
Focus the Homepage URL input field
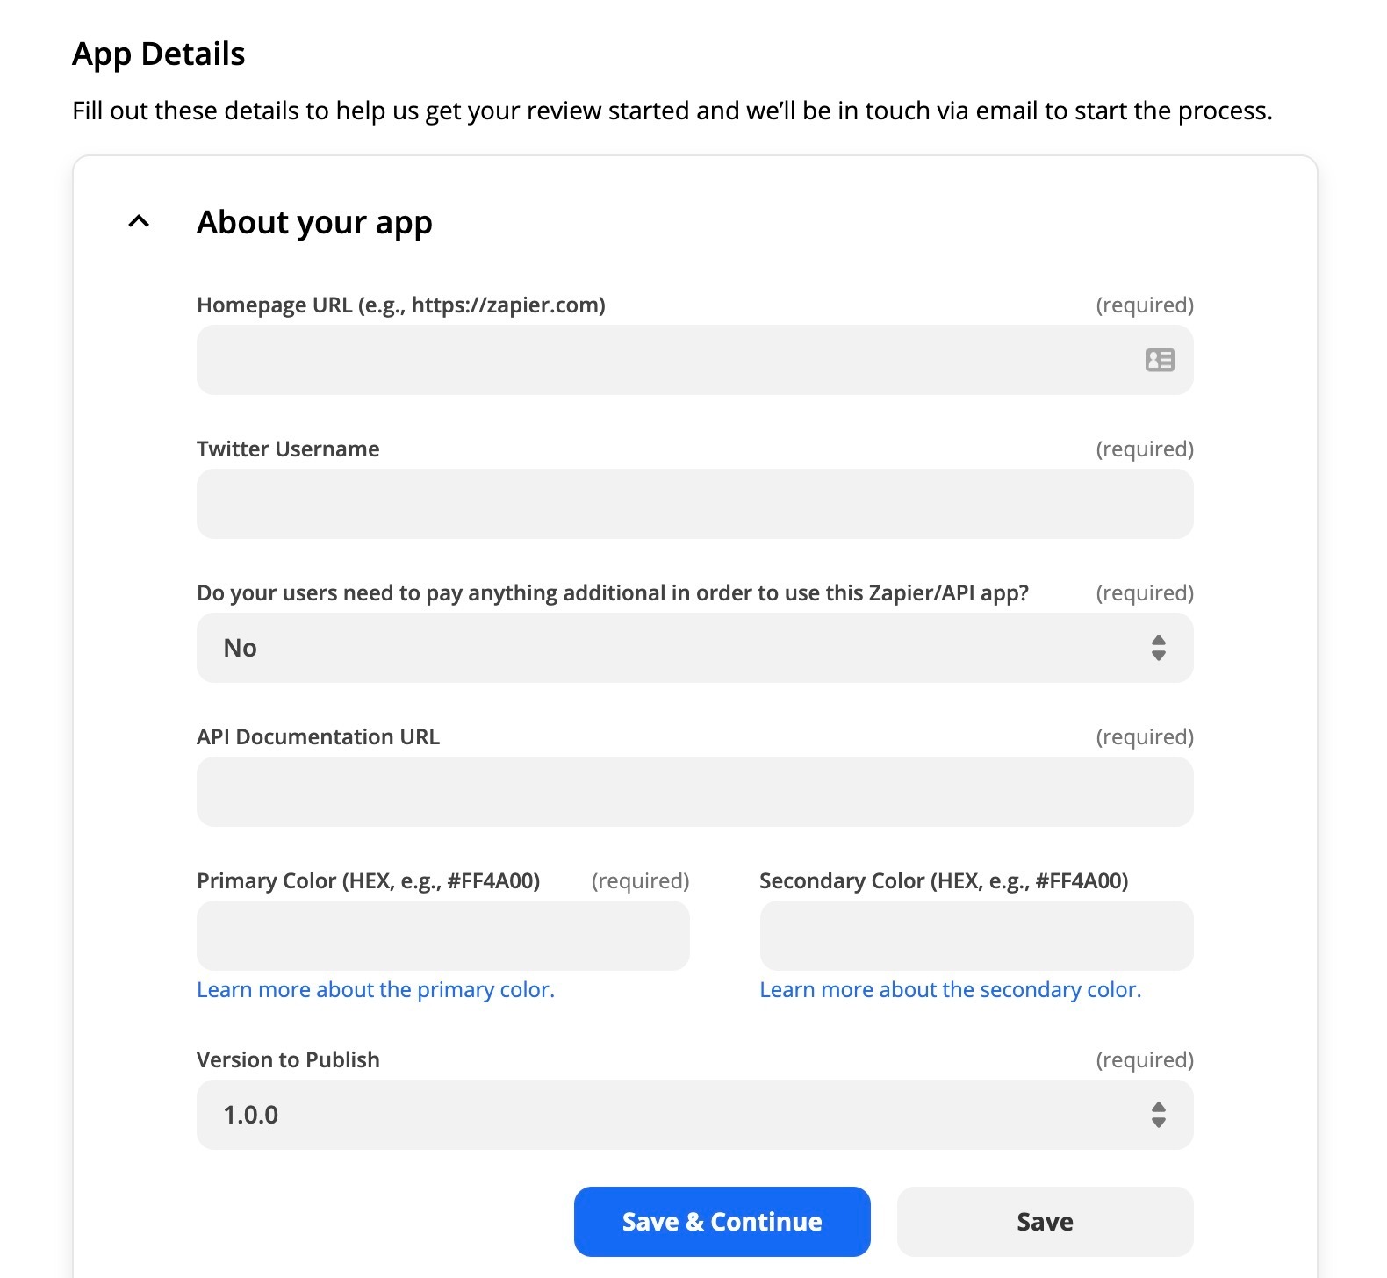tap(694, 360)
